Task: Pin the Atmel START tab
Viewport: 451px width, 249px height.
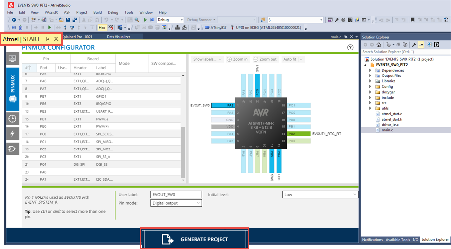Action: tap(47, 39)
